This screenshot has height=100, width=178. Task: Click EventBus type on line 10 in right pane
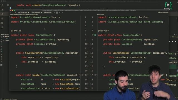click(x=127, y=44)
